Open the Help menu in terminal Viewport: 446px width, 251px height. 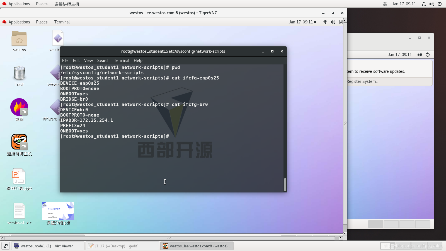(138, 61)
